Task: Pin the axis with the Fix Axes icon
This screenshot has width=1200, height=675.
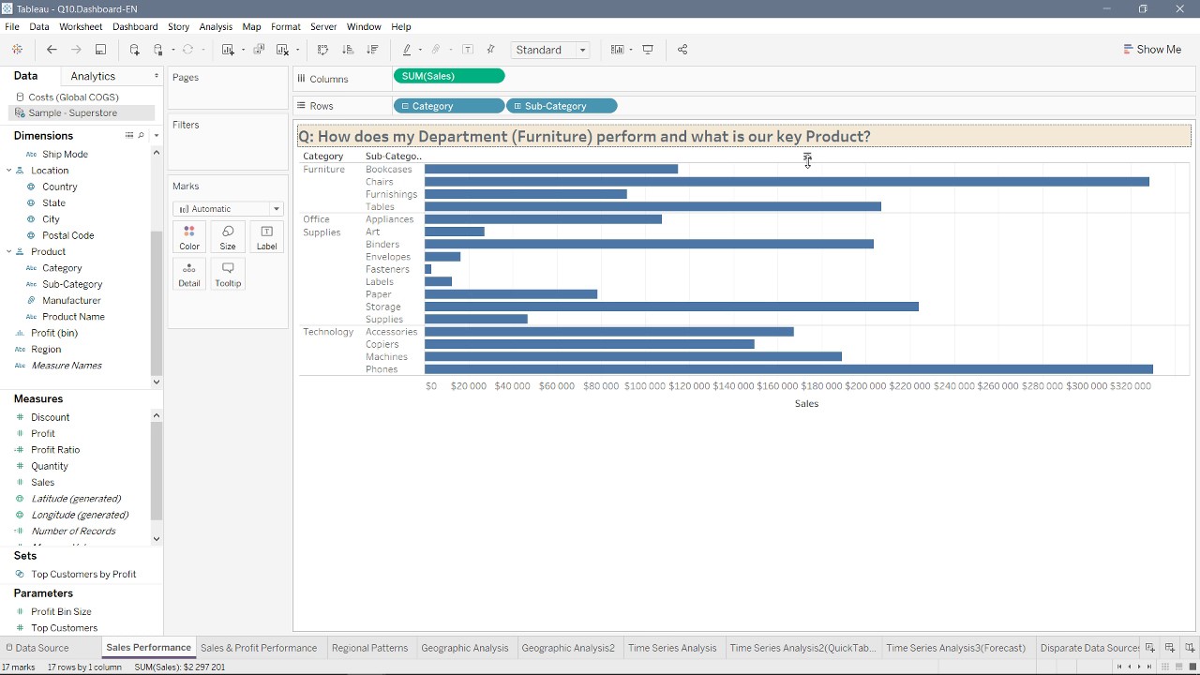Action: pos(490,50)
